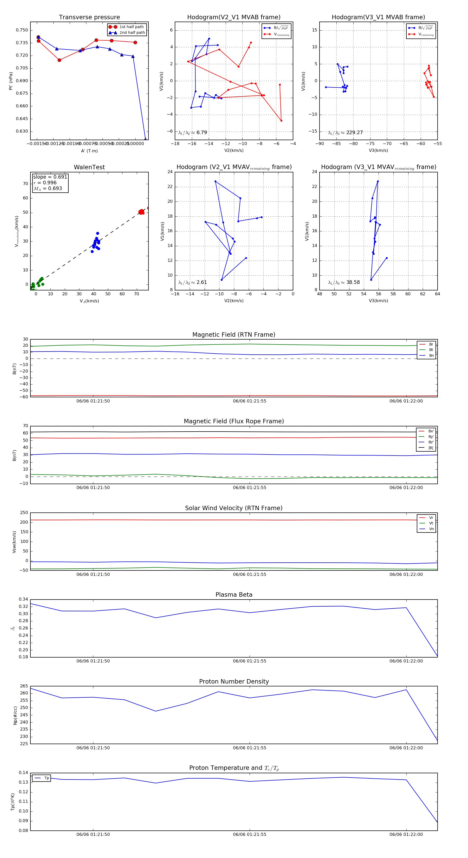The width and height of the screenshot is (468, 858).
Task: Click the Bx' legend entry
Action: click(x=426, y=431)
